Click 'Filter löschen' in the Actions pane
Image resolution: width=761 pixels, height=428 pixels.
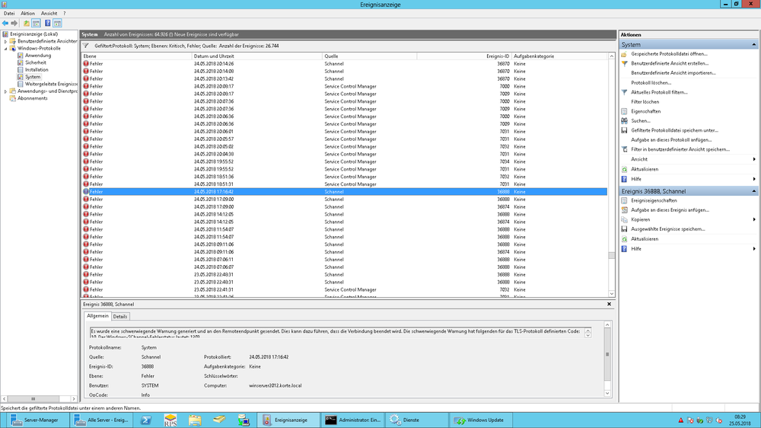point(645,101)
